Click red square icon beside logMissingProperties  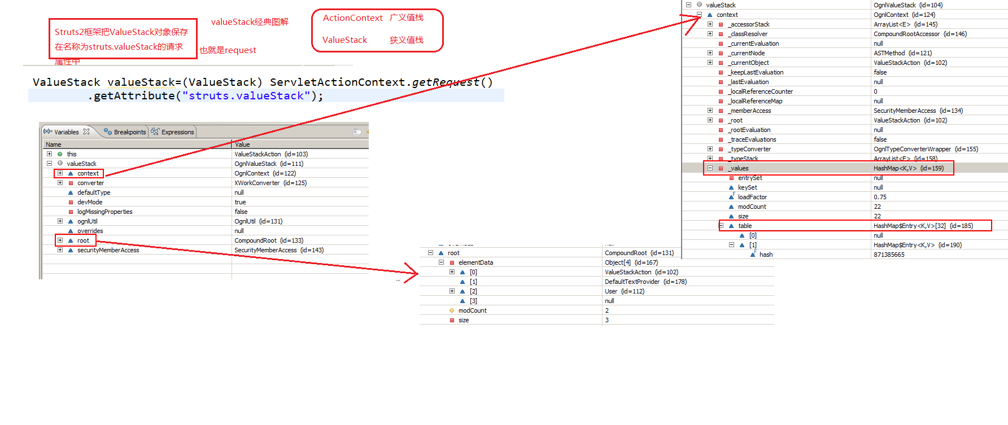(71, 212)
